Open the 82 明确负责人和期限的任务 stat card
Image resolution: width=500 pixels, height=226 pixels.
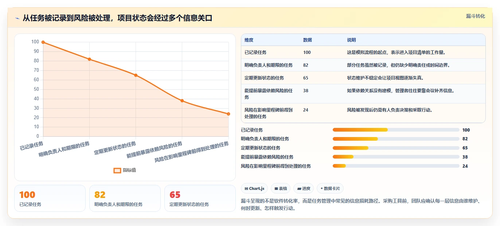click(x=125, y=198)
